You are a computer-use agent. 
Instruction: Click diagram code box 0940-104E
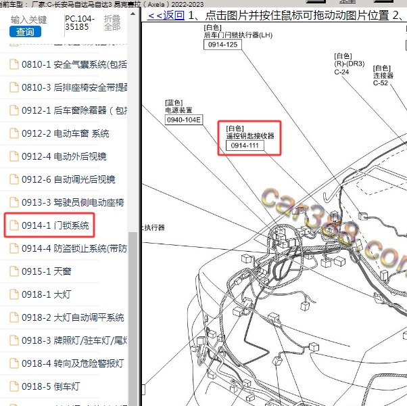coord(184,120)
